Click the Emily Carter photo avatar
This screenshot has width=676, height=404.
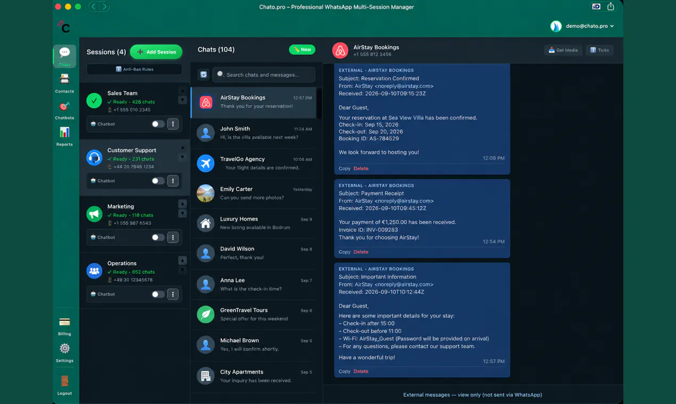point(205,193)
